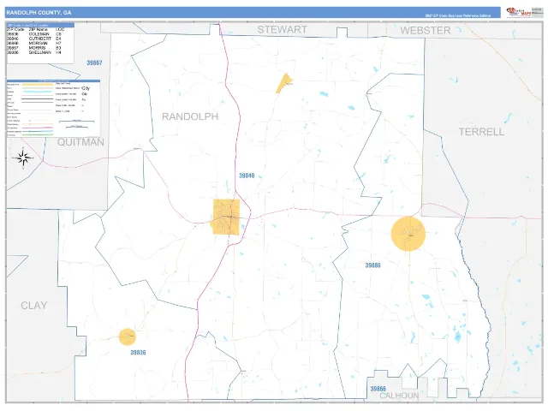Click the CALHOUN county label
548x411 pixels.
pyautogui.click(x=399, y=396)
